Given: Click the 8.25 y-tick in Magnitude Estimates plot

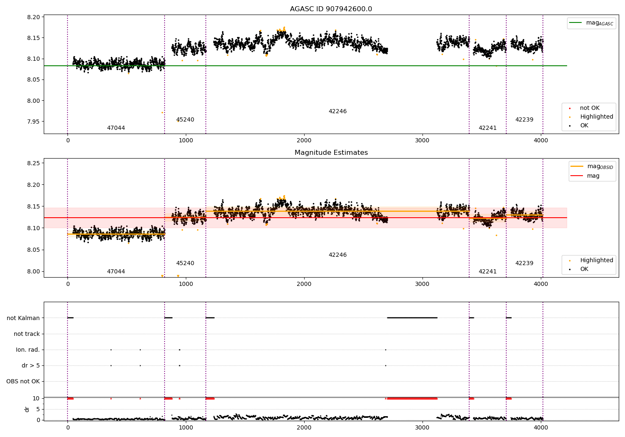Looking at the screenshot, I should tap(34, 163).
